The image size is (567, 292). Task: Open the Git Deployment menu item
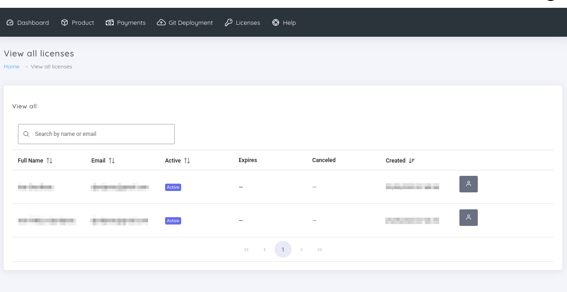(x=185, y=22)
